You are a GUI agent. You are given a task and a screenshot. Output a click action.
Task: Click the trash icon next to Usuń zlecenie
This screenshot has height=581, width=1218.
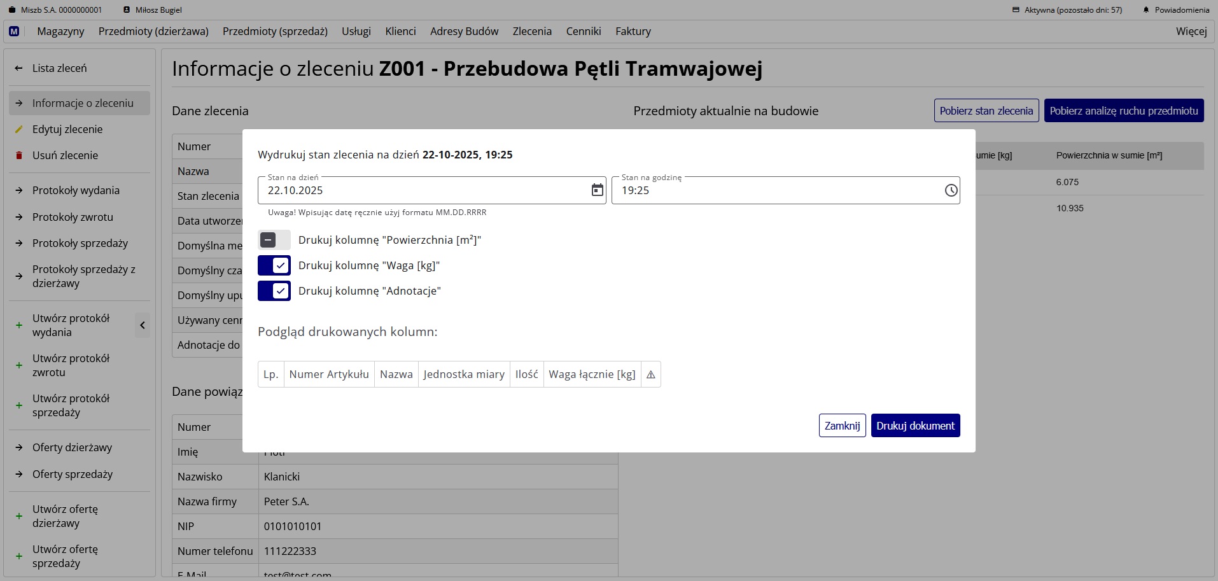pos(18,155)
